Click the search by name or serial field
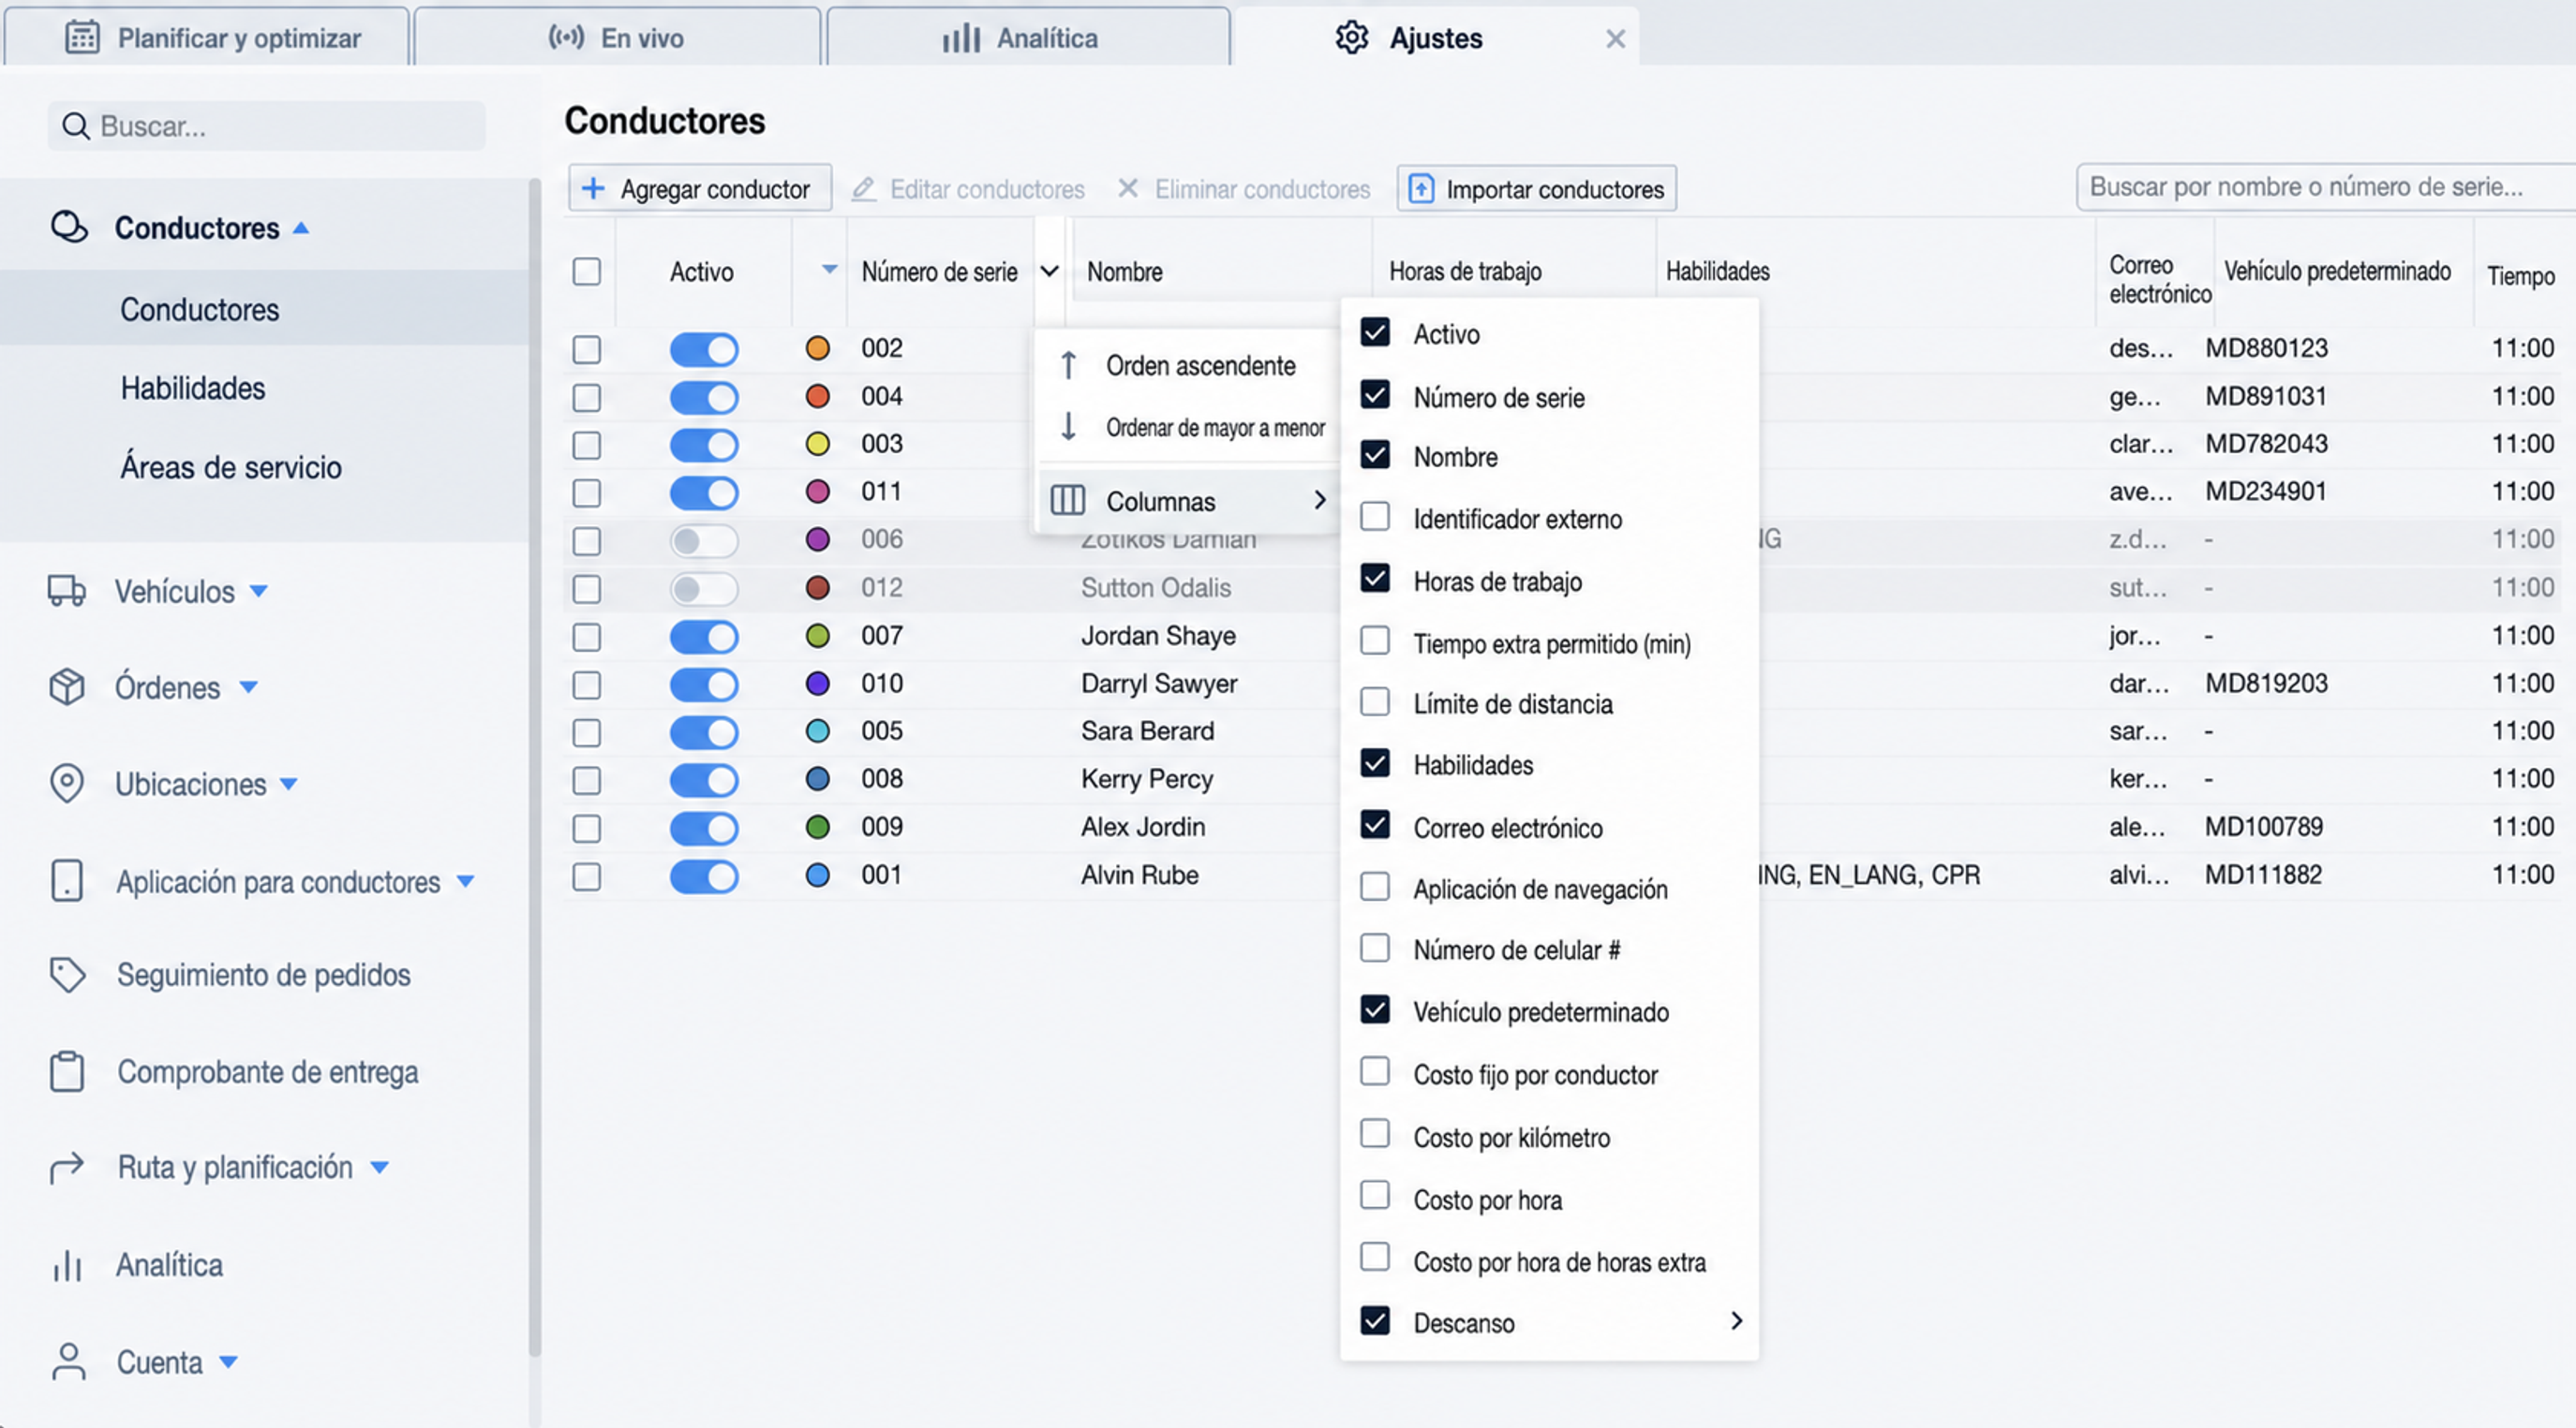 point(2326,187)
